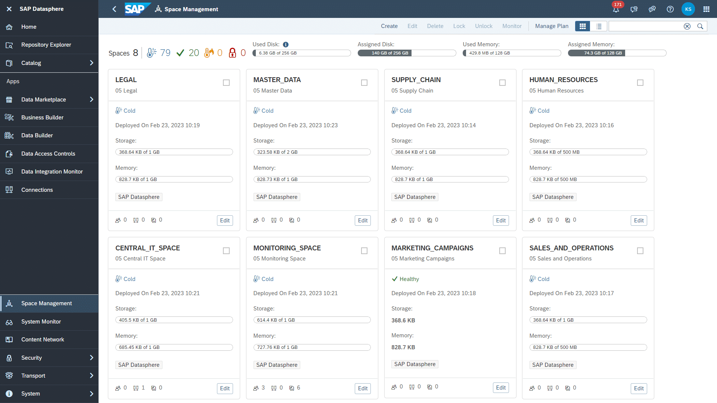Viewport: 717px width, 403px height.
Task: Open Data Integration Monitor panel
Action: [51, 171]
